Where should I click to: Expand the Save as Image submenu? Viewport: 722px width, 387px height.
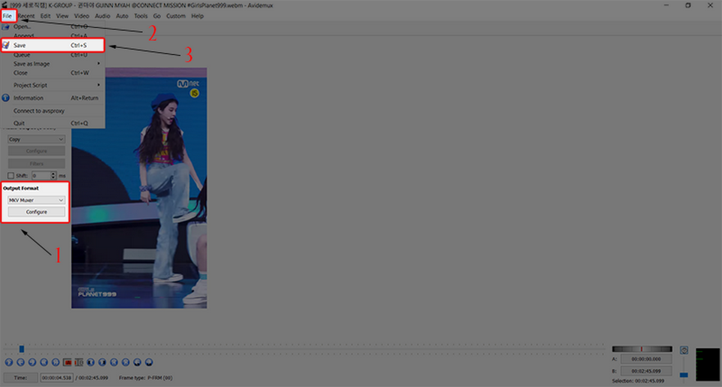pyautogui.click(x=53, y=64)
